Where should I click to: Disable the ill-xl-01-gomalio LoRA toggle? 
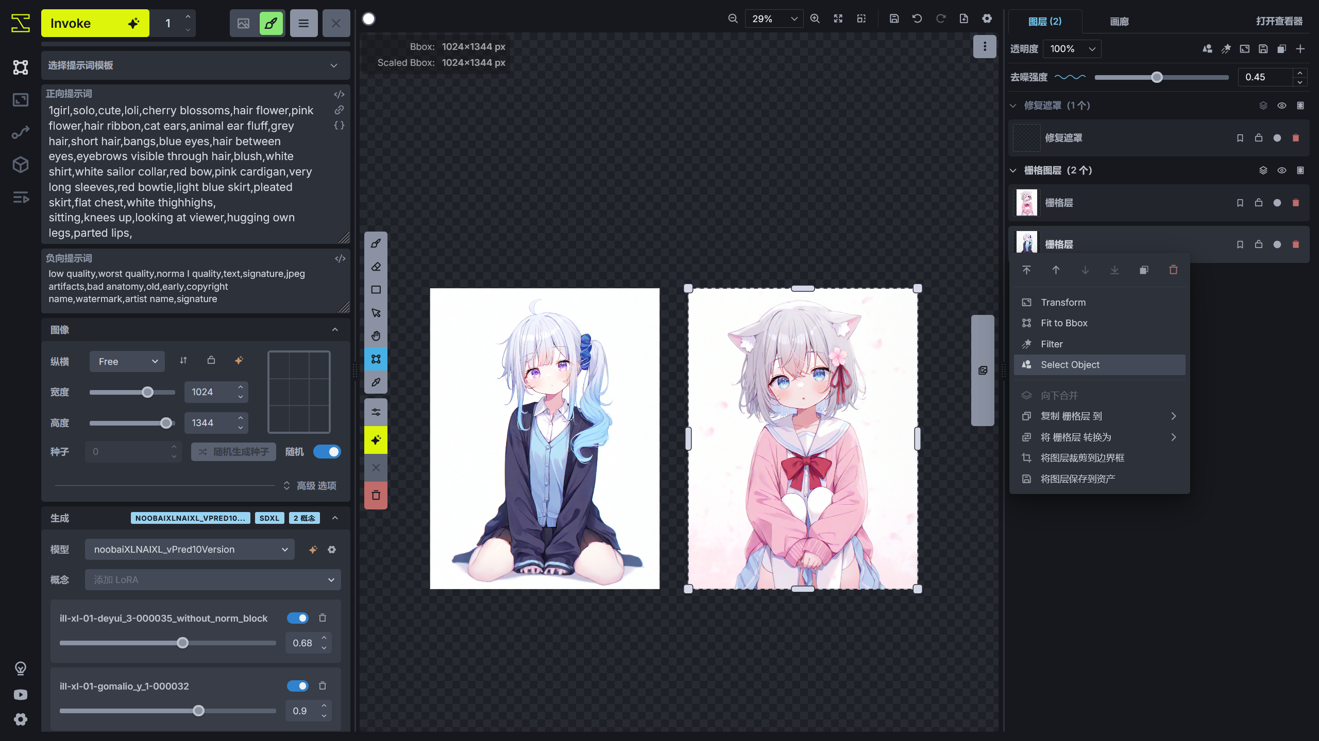[297, 686]
